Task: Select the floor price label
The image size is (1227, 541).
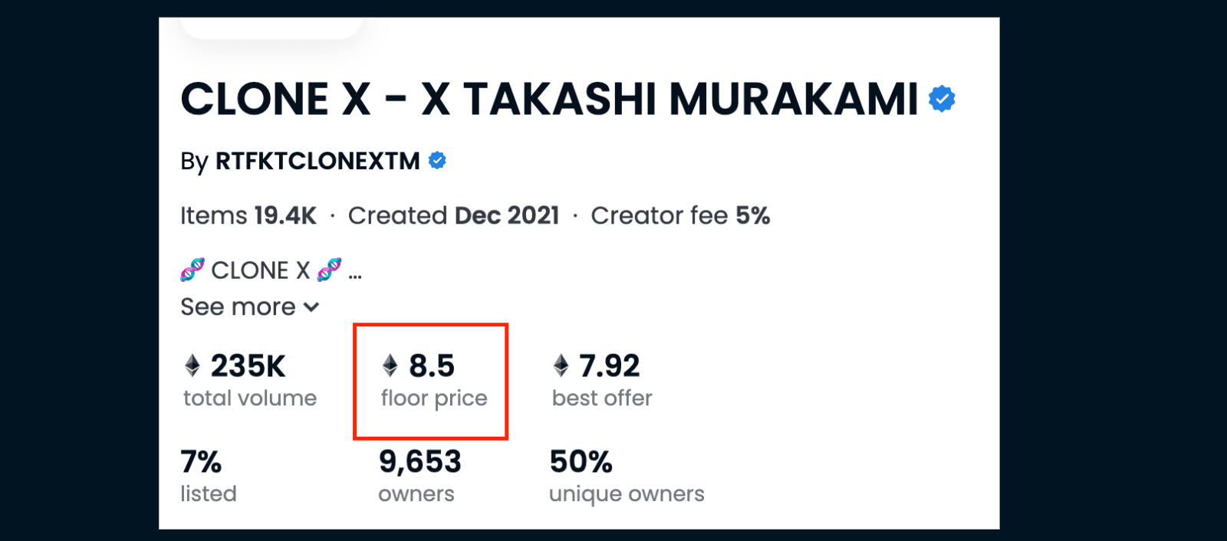Action: click(x=434, y=398)
